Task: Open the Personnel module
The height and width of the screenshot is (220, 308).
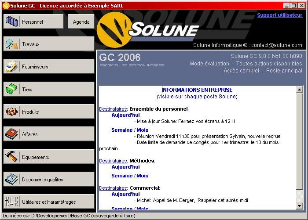Action: [33, 22]
